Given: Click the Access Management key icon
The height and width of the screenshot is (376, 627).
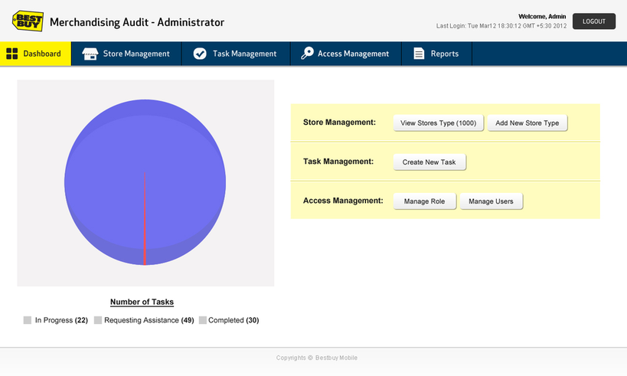Looking at the screenshot, I should click(x=307, y=54).
